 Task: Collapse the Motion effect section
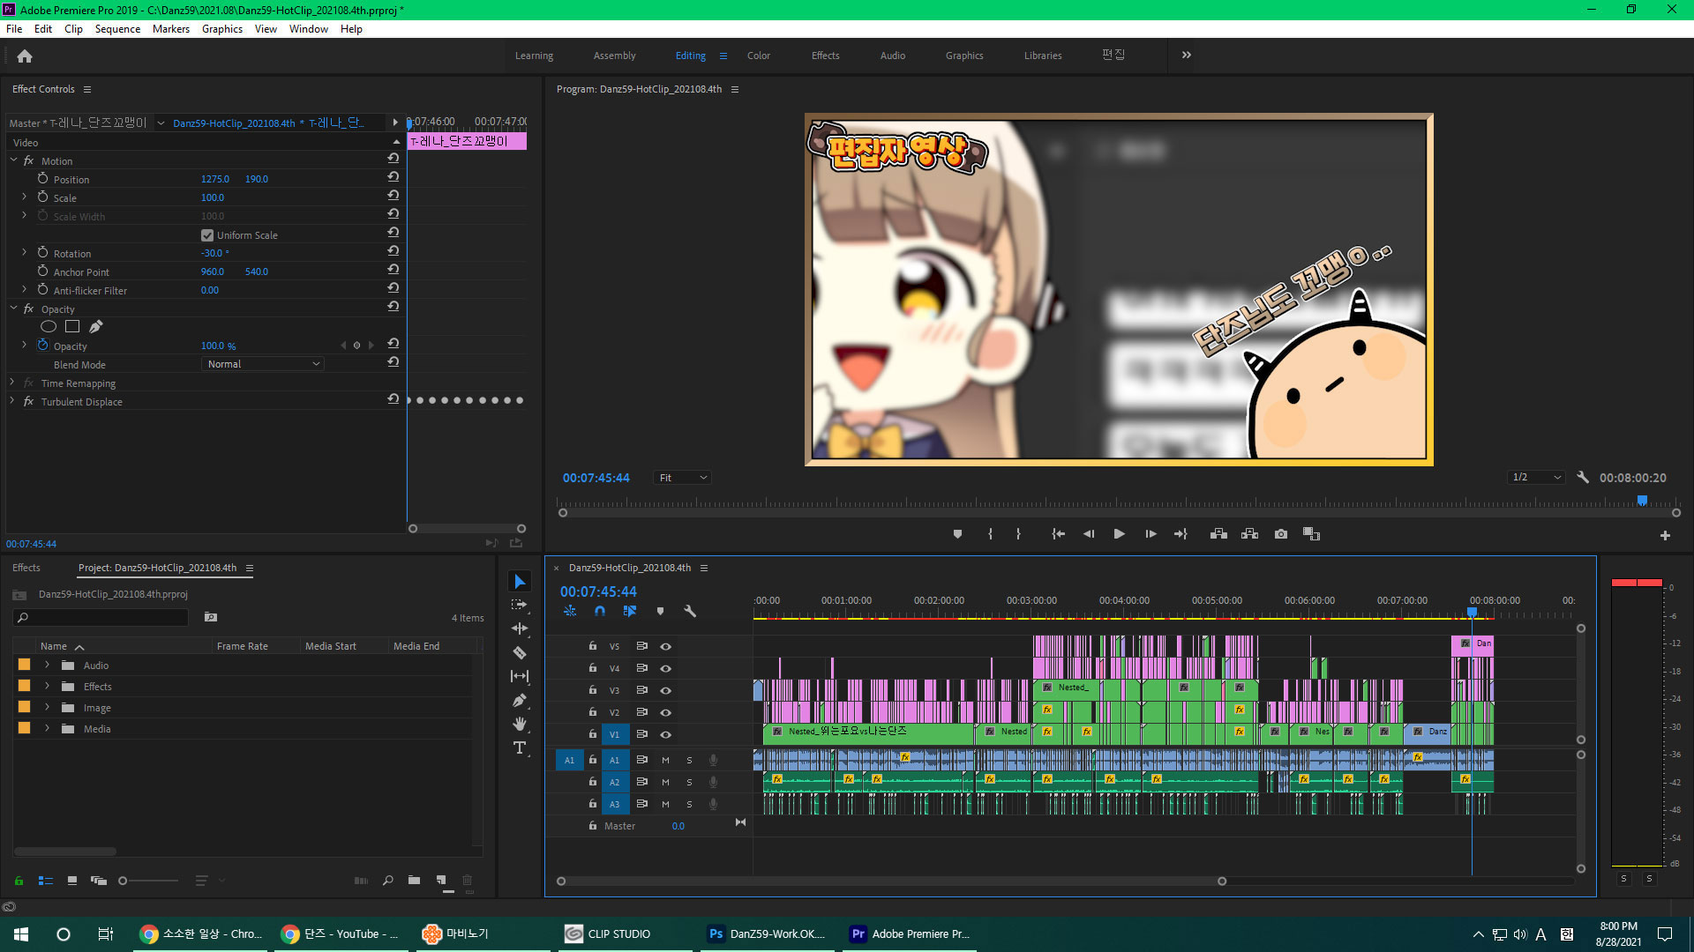tap(13, 160)
